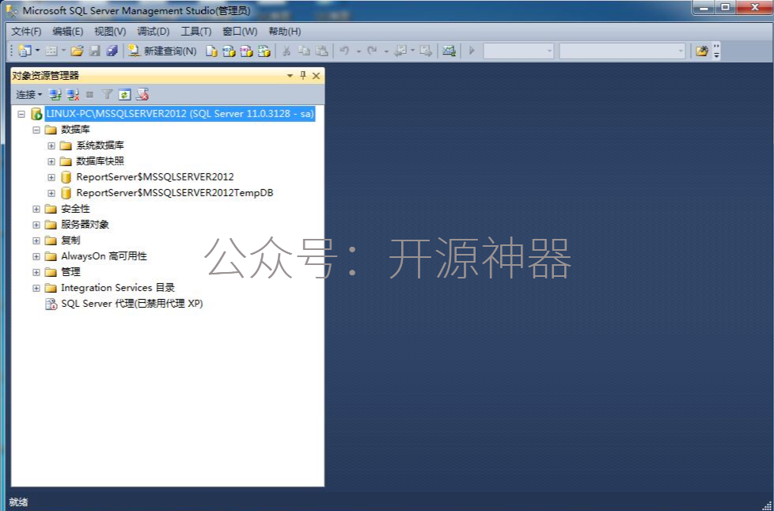Open the second wide toolbar combo box

[622, 51]
